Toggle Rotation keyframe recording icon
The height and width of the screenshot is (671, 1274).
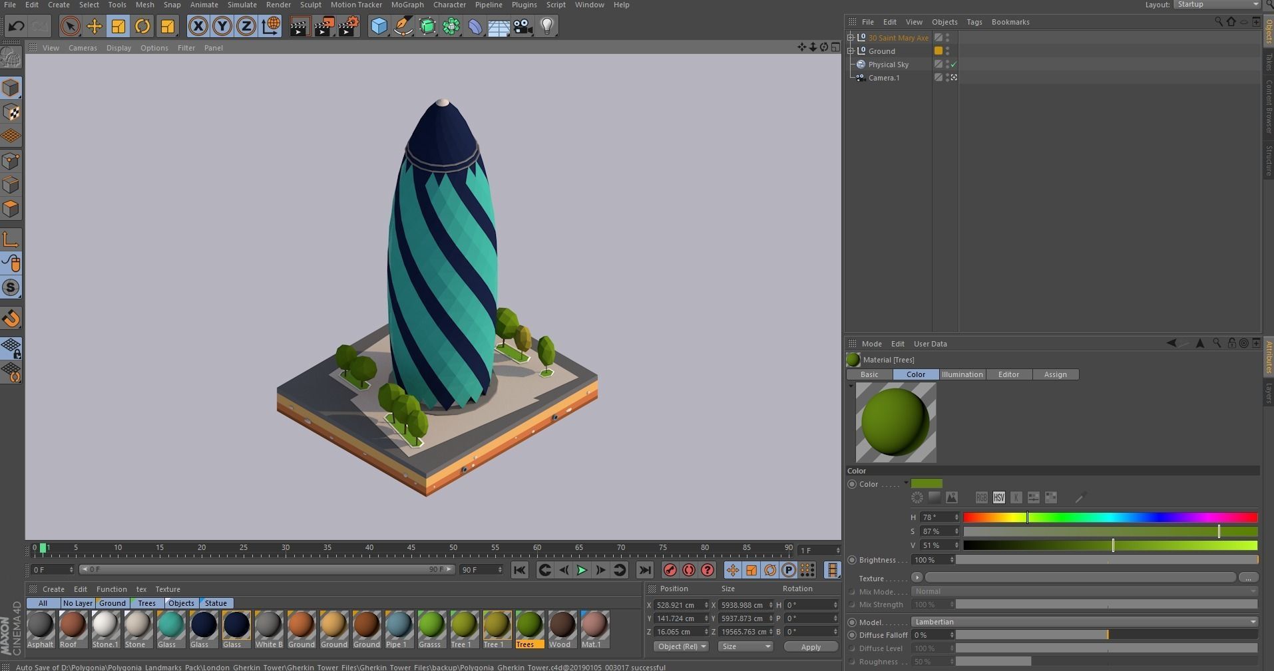tap(770, 570)
